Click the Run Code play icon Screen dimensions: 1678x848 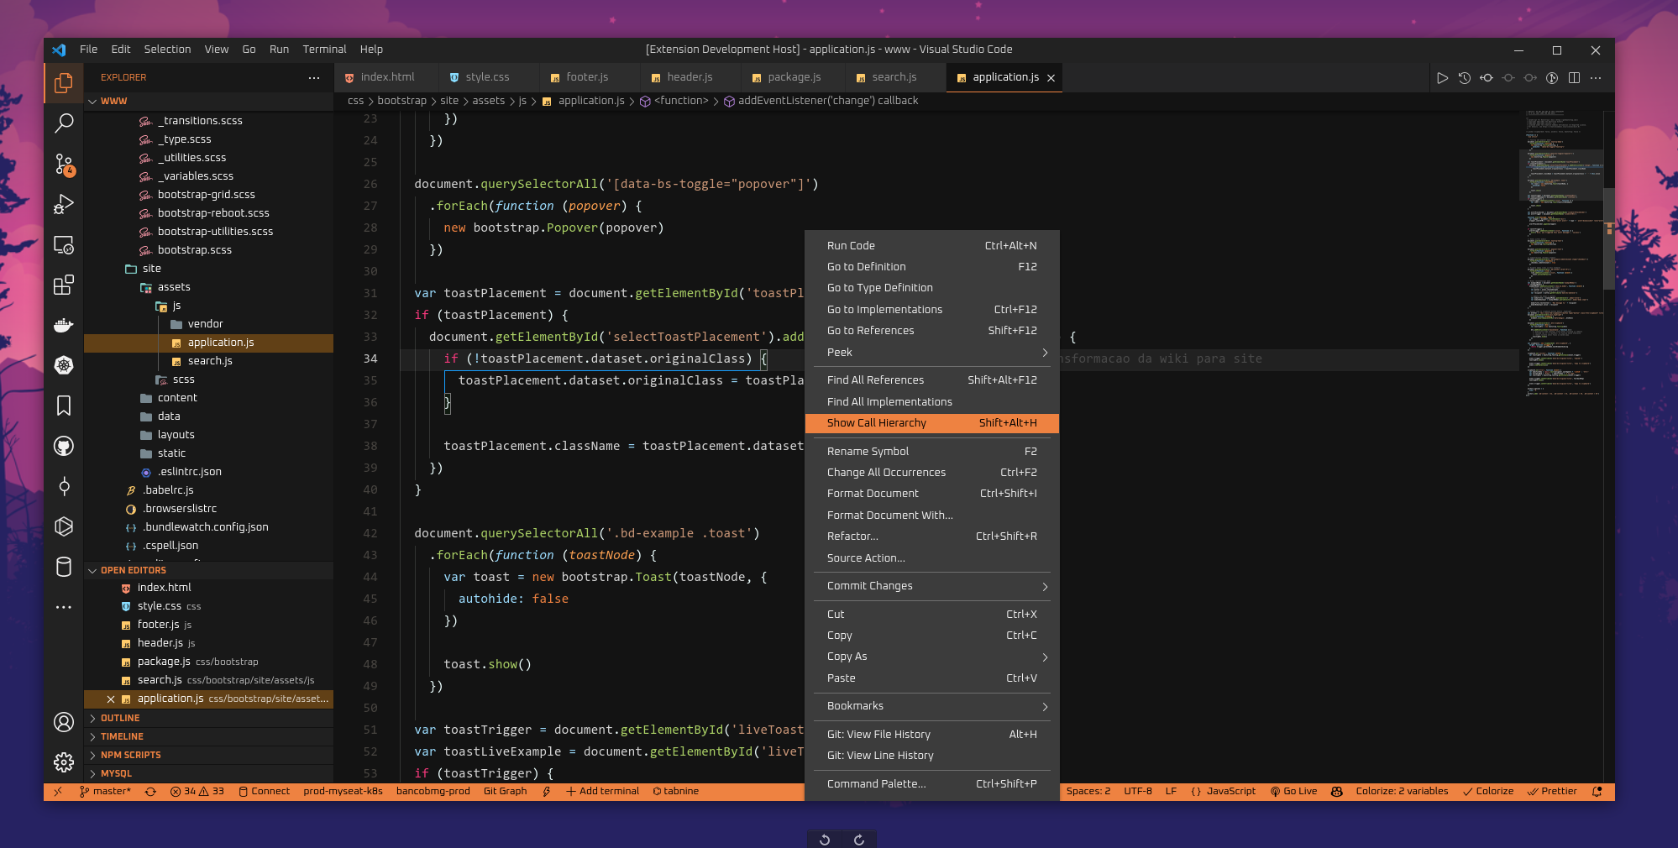tap(1442, 78)
